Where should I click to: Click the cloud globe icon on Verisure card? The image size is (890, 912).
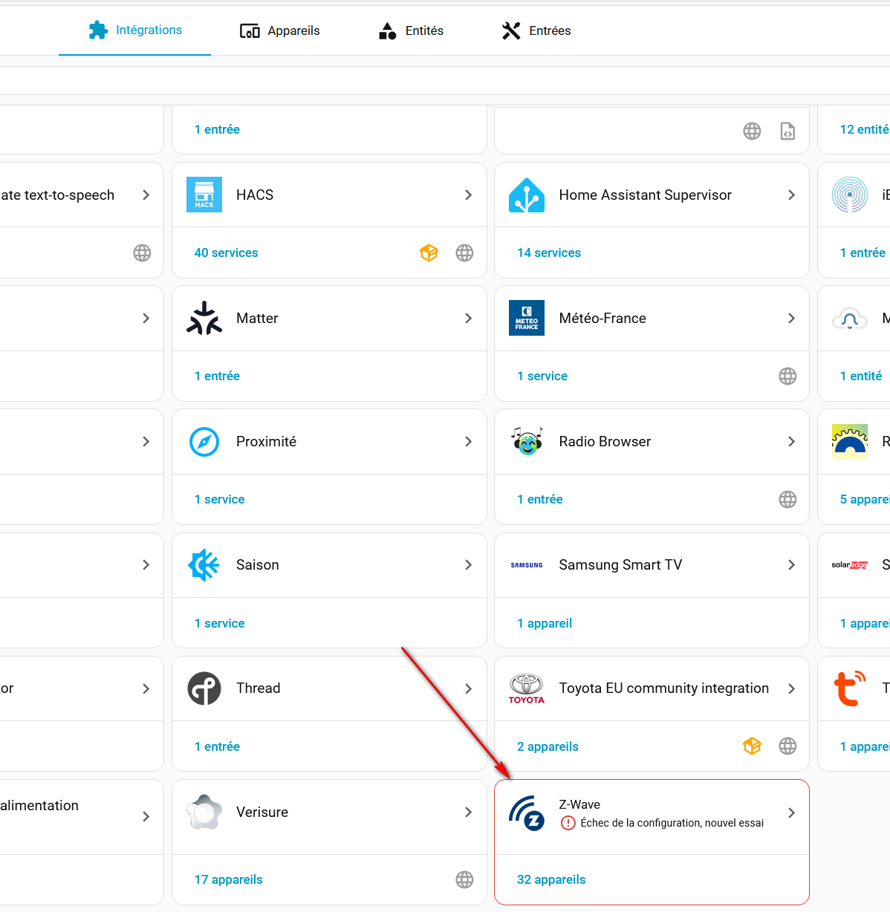click(464, 880)
